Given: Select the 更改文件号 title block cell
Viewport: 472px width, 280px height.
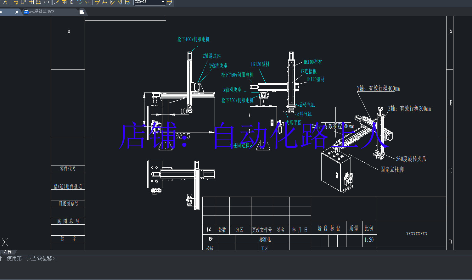Looking at the screenshot, I should (262, 230).
